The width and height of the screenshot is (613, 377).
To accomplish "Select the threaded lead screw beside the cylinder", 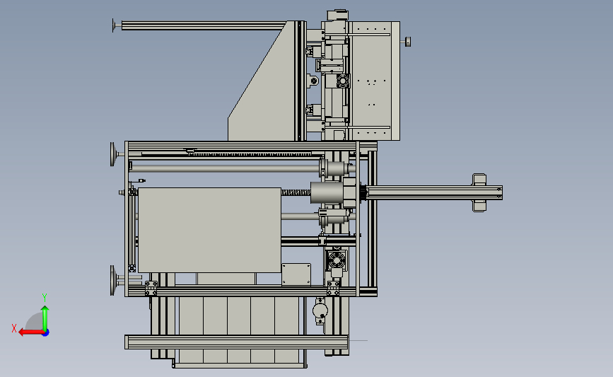I will (296, 192).
